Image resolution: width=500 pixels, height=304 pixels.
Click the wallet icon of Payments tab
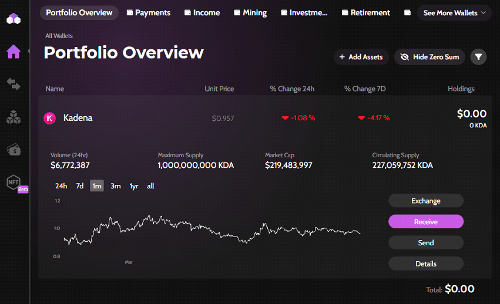pyautogui.click(x=129, y=13)
